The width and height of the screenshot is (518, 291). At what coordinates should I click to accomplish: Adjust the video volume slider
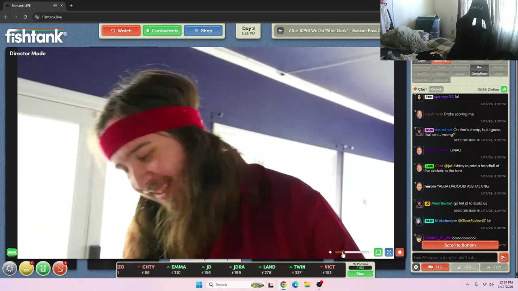(352, 253)
